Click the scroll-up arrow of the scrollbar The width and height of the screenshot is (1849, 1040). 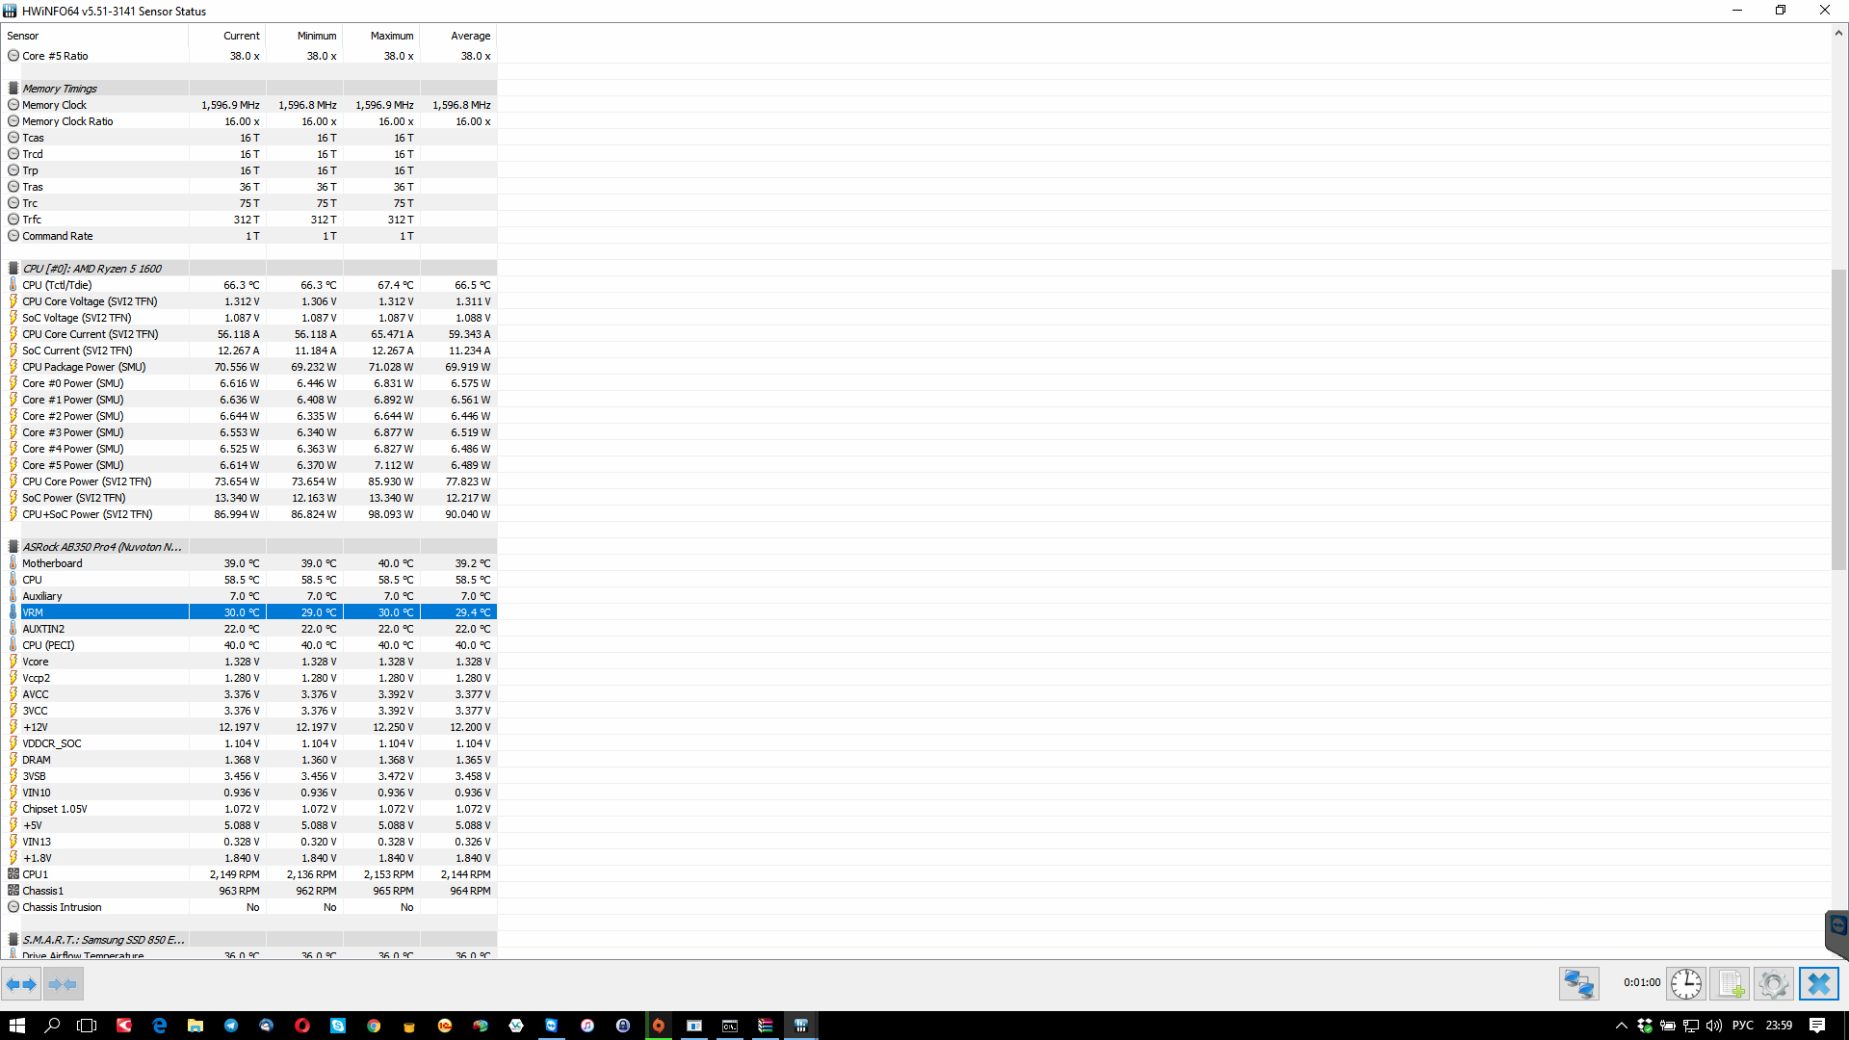pyautogui.click(x=1838, y=33)
